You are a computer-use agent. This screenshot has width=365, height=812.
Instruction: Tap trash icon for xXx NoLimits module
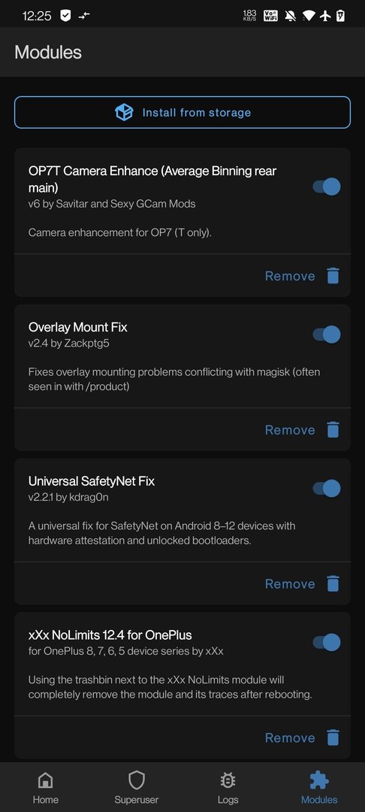pyautogui.click(x=333, y=738)
